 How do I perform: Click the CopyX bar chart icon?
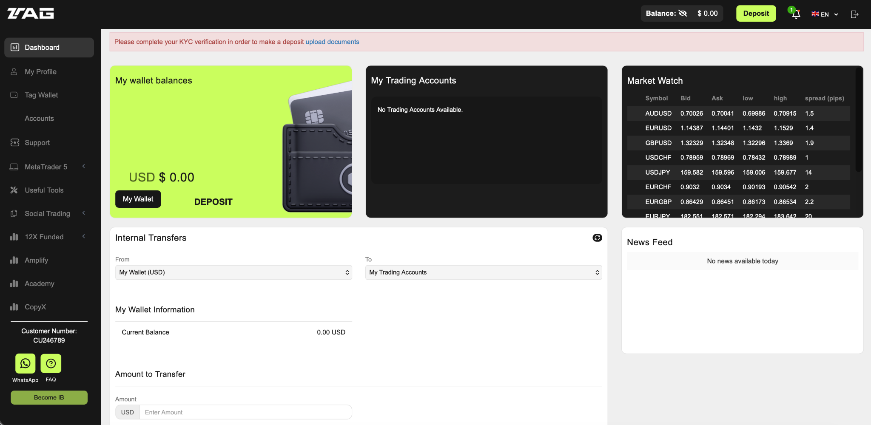tap(14, 307)
